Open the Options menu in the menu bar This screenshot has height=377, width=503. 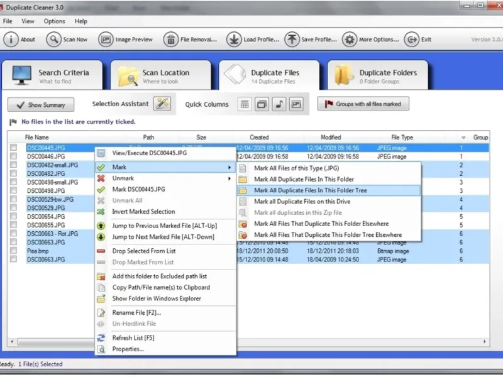(54, 21)
